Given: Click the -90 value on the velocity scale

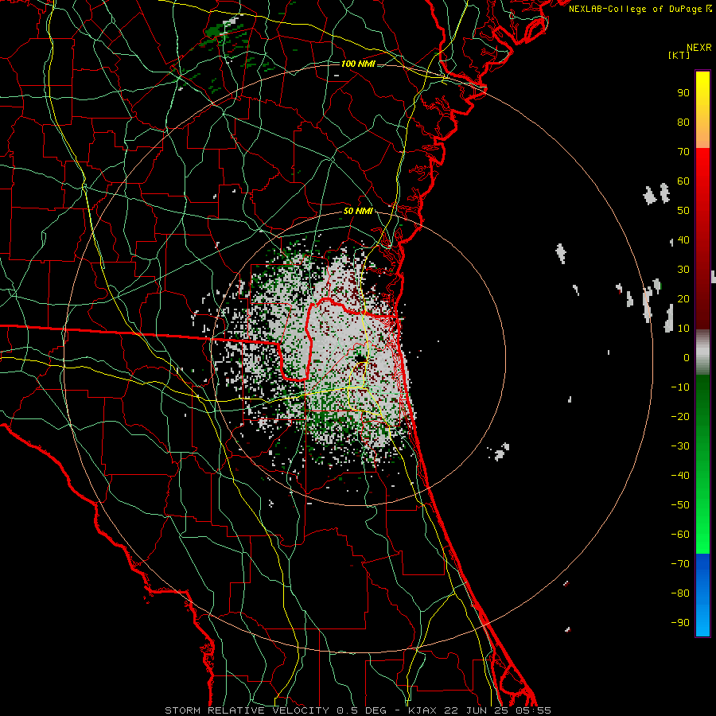Looking at the screenshot, I should (x=680, y=623).
